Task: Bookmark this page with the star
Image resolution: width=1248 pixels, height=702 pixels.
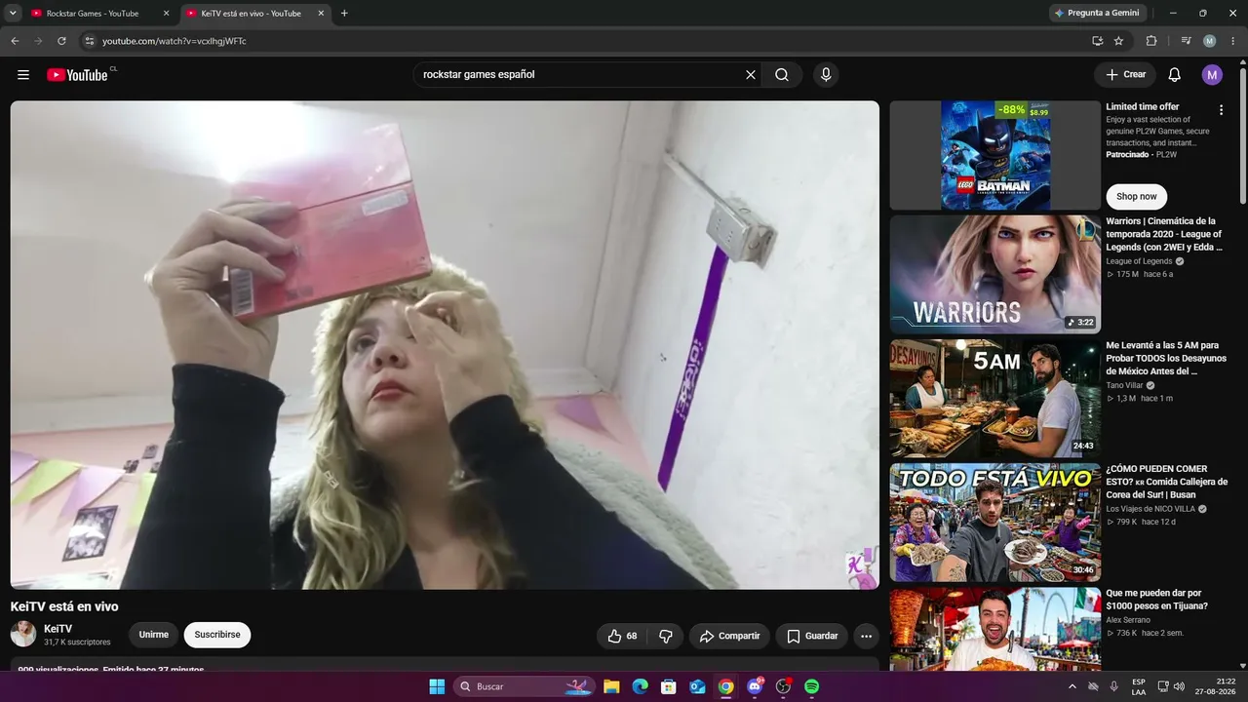Action: coord(1118,41)
